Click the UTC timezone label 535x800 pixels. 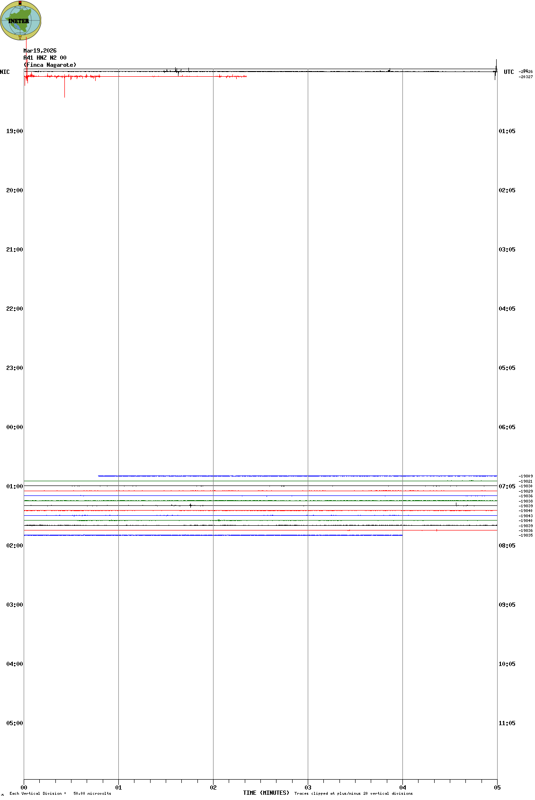pos(508,72)
